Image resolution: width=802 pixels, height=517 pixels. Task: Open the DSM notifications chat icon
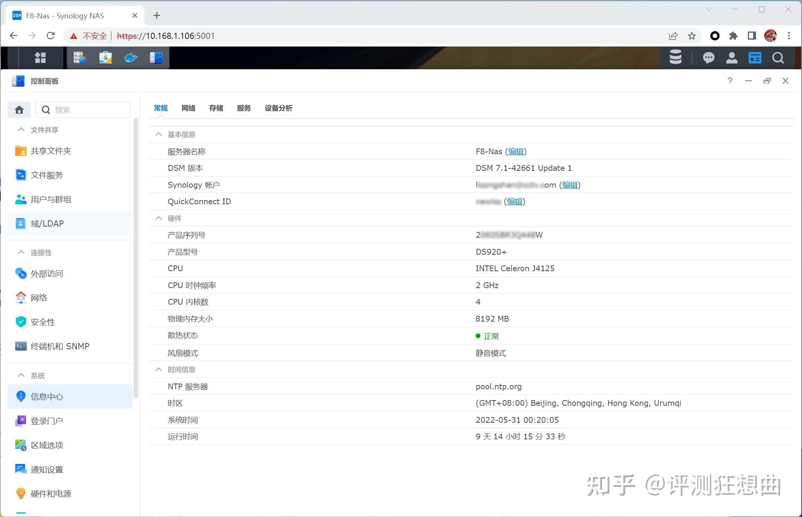(708, 58)
